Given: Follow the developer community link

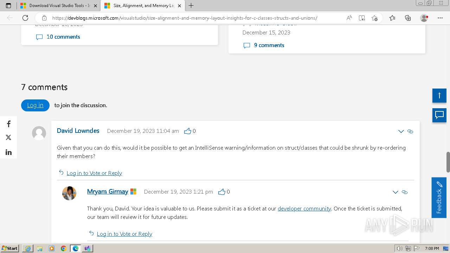Looking at the screenshot, I should 304,209.
